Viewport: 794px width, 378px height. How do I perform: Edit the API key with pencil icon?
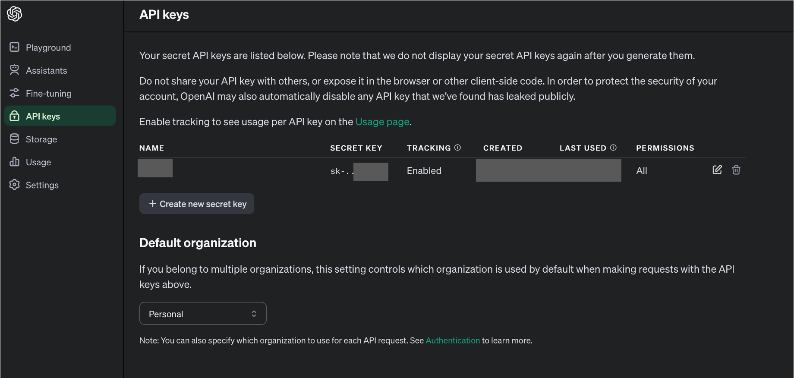(717, 170)
